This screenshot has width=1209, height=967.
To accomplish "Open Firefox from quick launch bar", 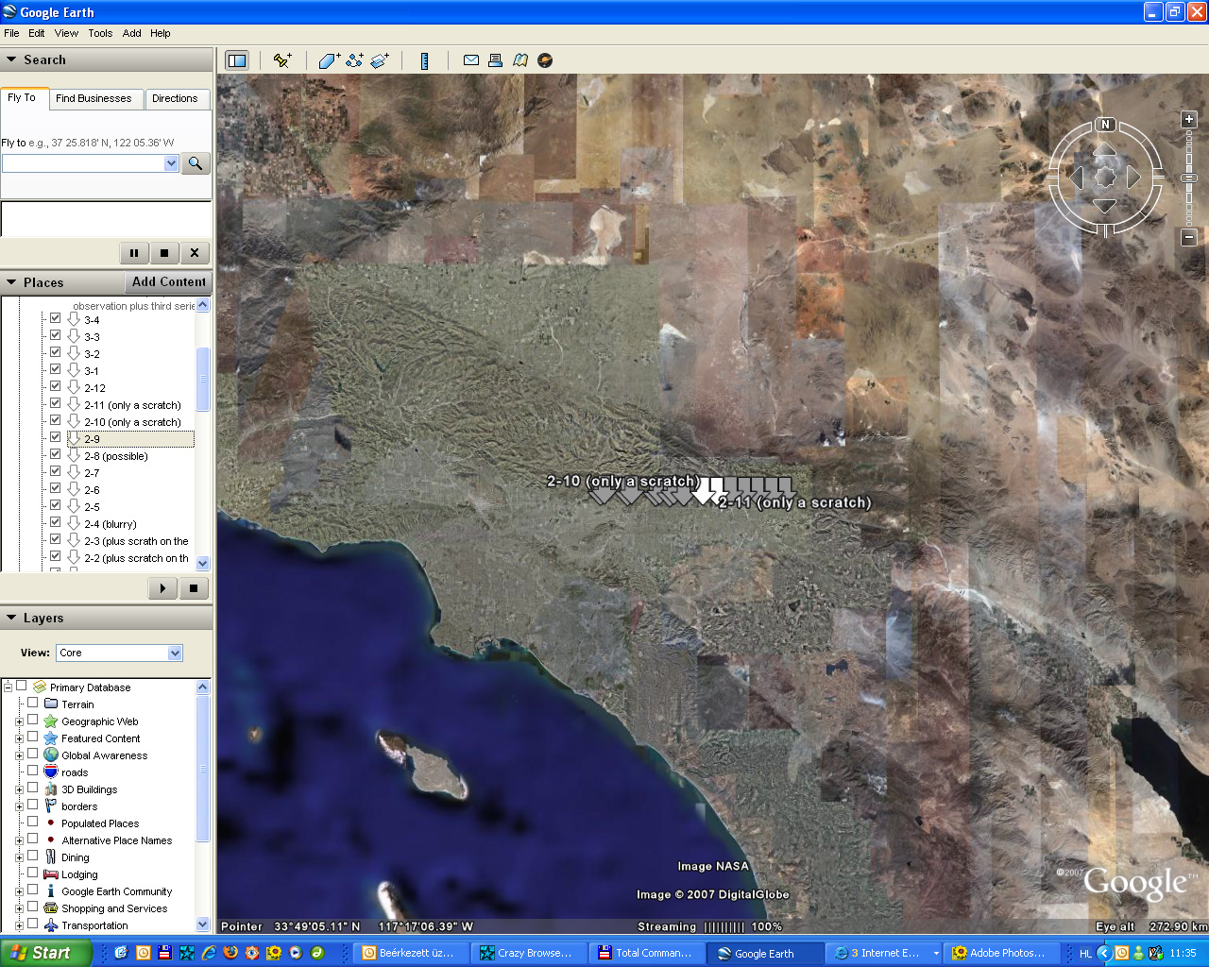I will (230, 953).
